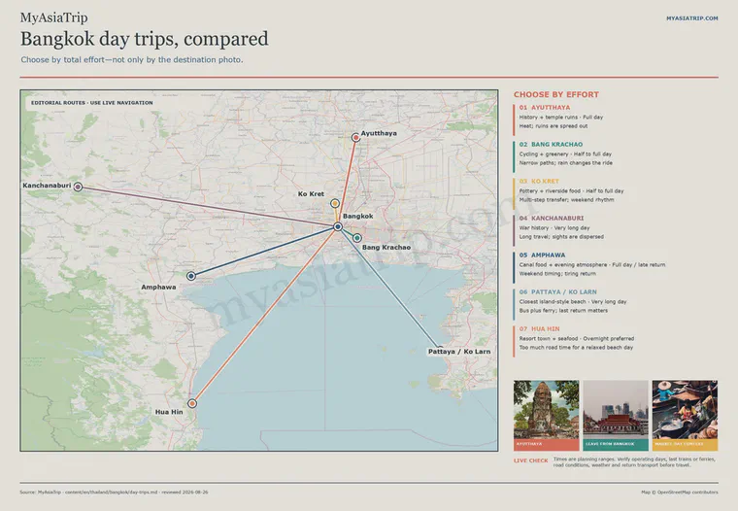Click the OpenStreetMap contributors credit
Screen dimensions: 738x511
(x=680, y=493)
